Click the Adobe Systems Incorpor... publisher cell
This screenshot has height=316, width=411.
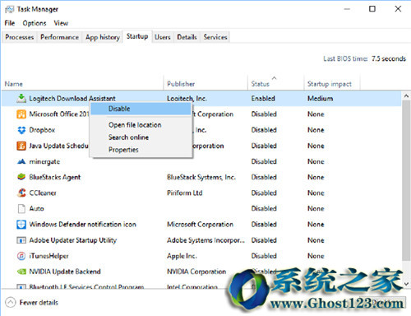(x=205, y=240)
